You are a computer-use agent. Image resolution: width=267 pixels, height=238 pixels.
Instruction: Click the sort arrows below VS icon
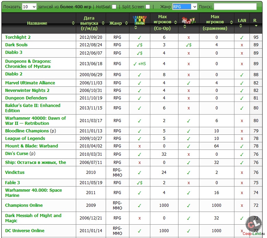(185, 26)
